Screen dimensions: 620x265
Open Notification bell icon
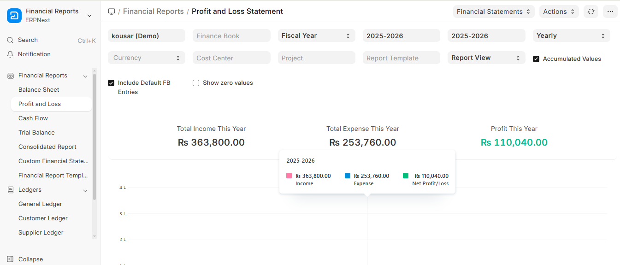pos(10,54)
